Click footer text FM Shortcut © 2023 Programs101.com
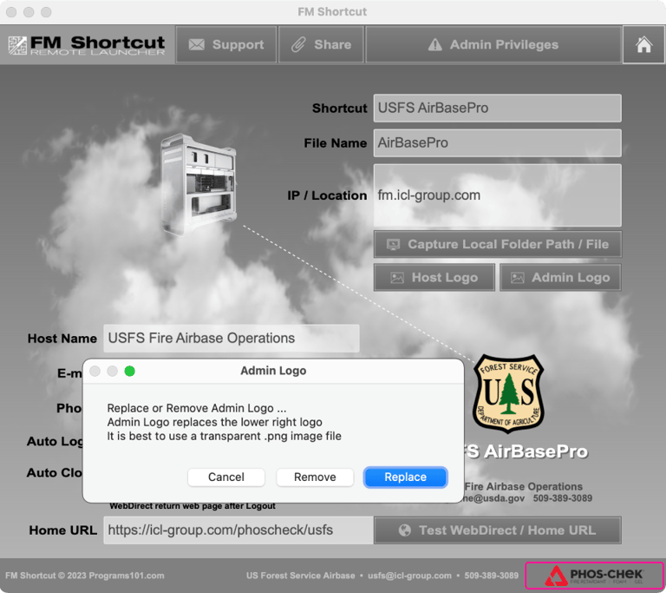The image size is (666, 593). coord(84,576)
